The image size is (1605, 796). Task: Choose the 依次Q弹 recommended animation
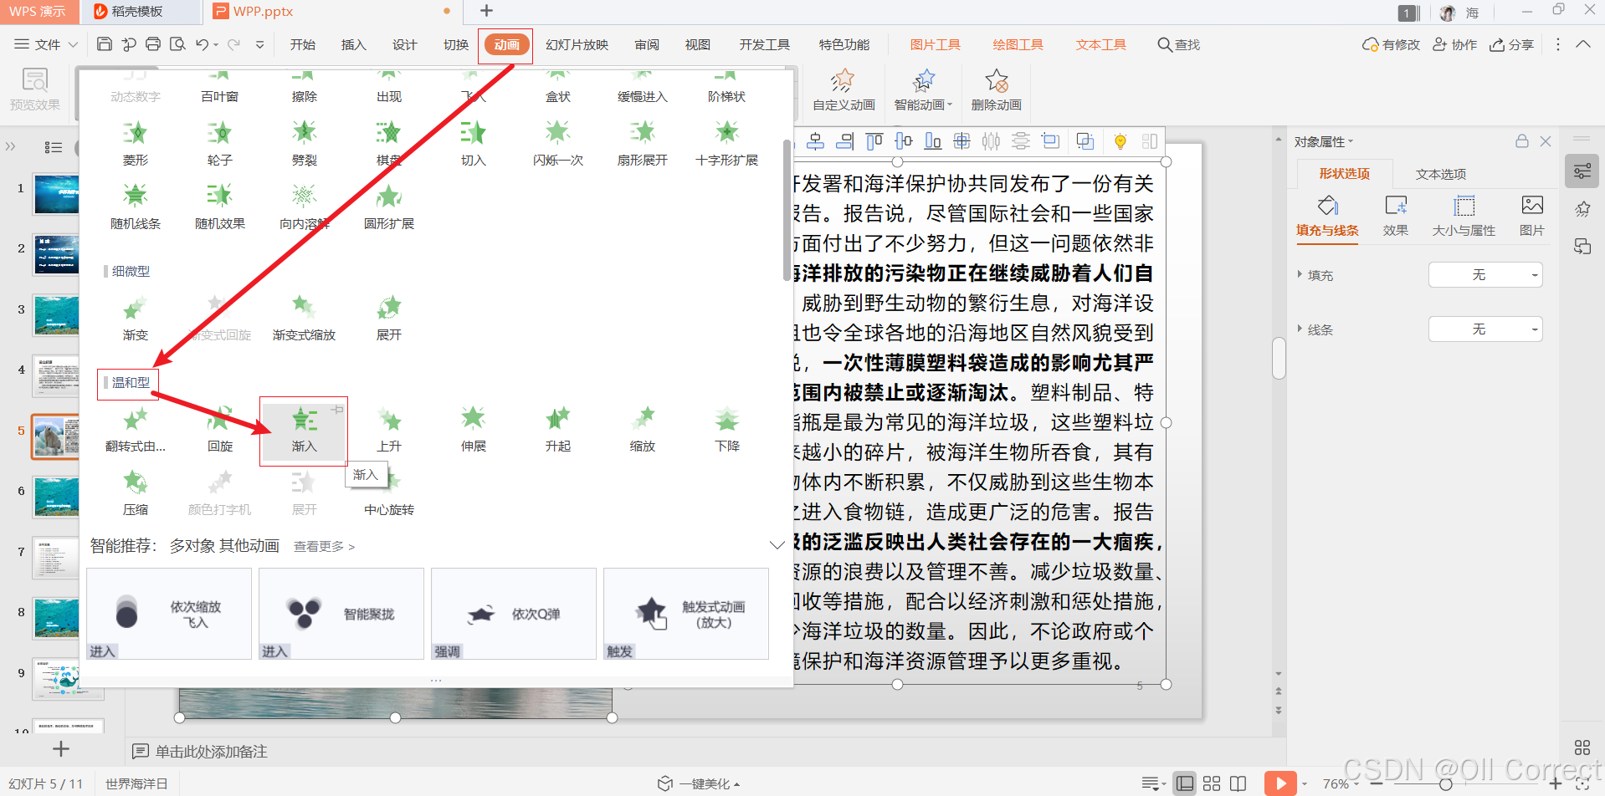tap(514, 614)
